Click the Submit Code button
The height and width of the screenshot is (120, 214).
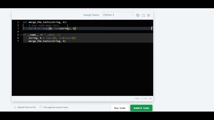141,108
